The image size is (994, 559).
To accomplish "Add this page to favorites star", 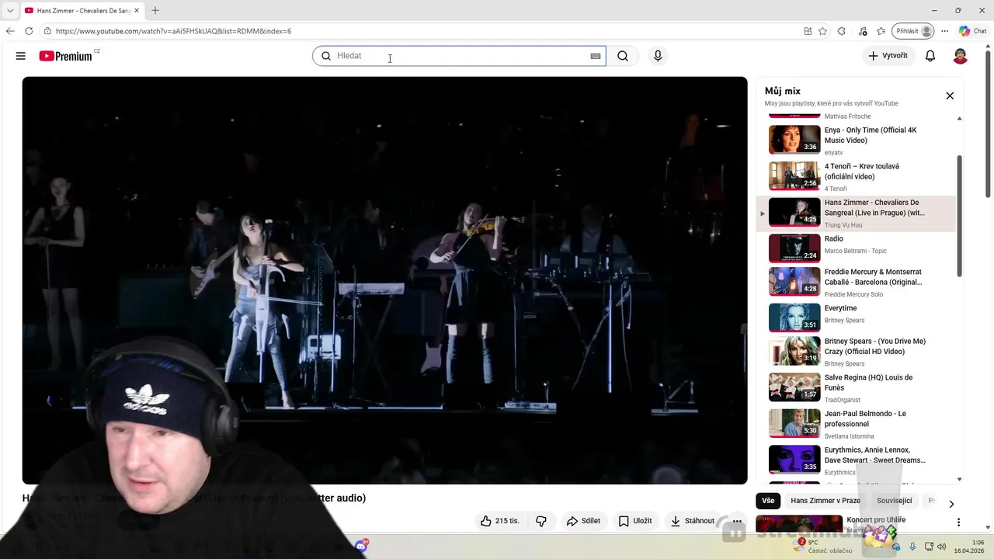I will (x=822, y=31).
